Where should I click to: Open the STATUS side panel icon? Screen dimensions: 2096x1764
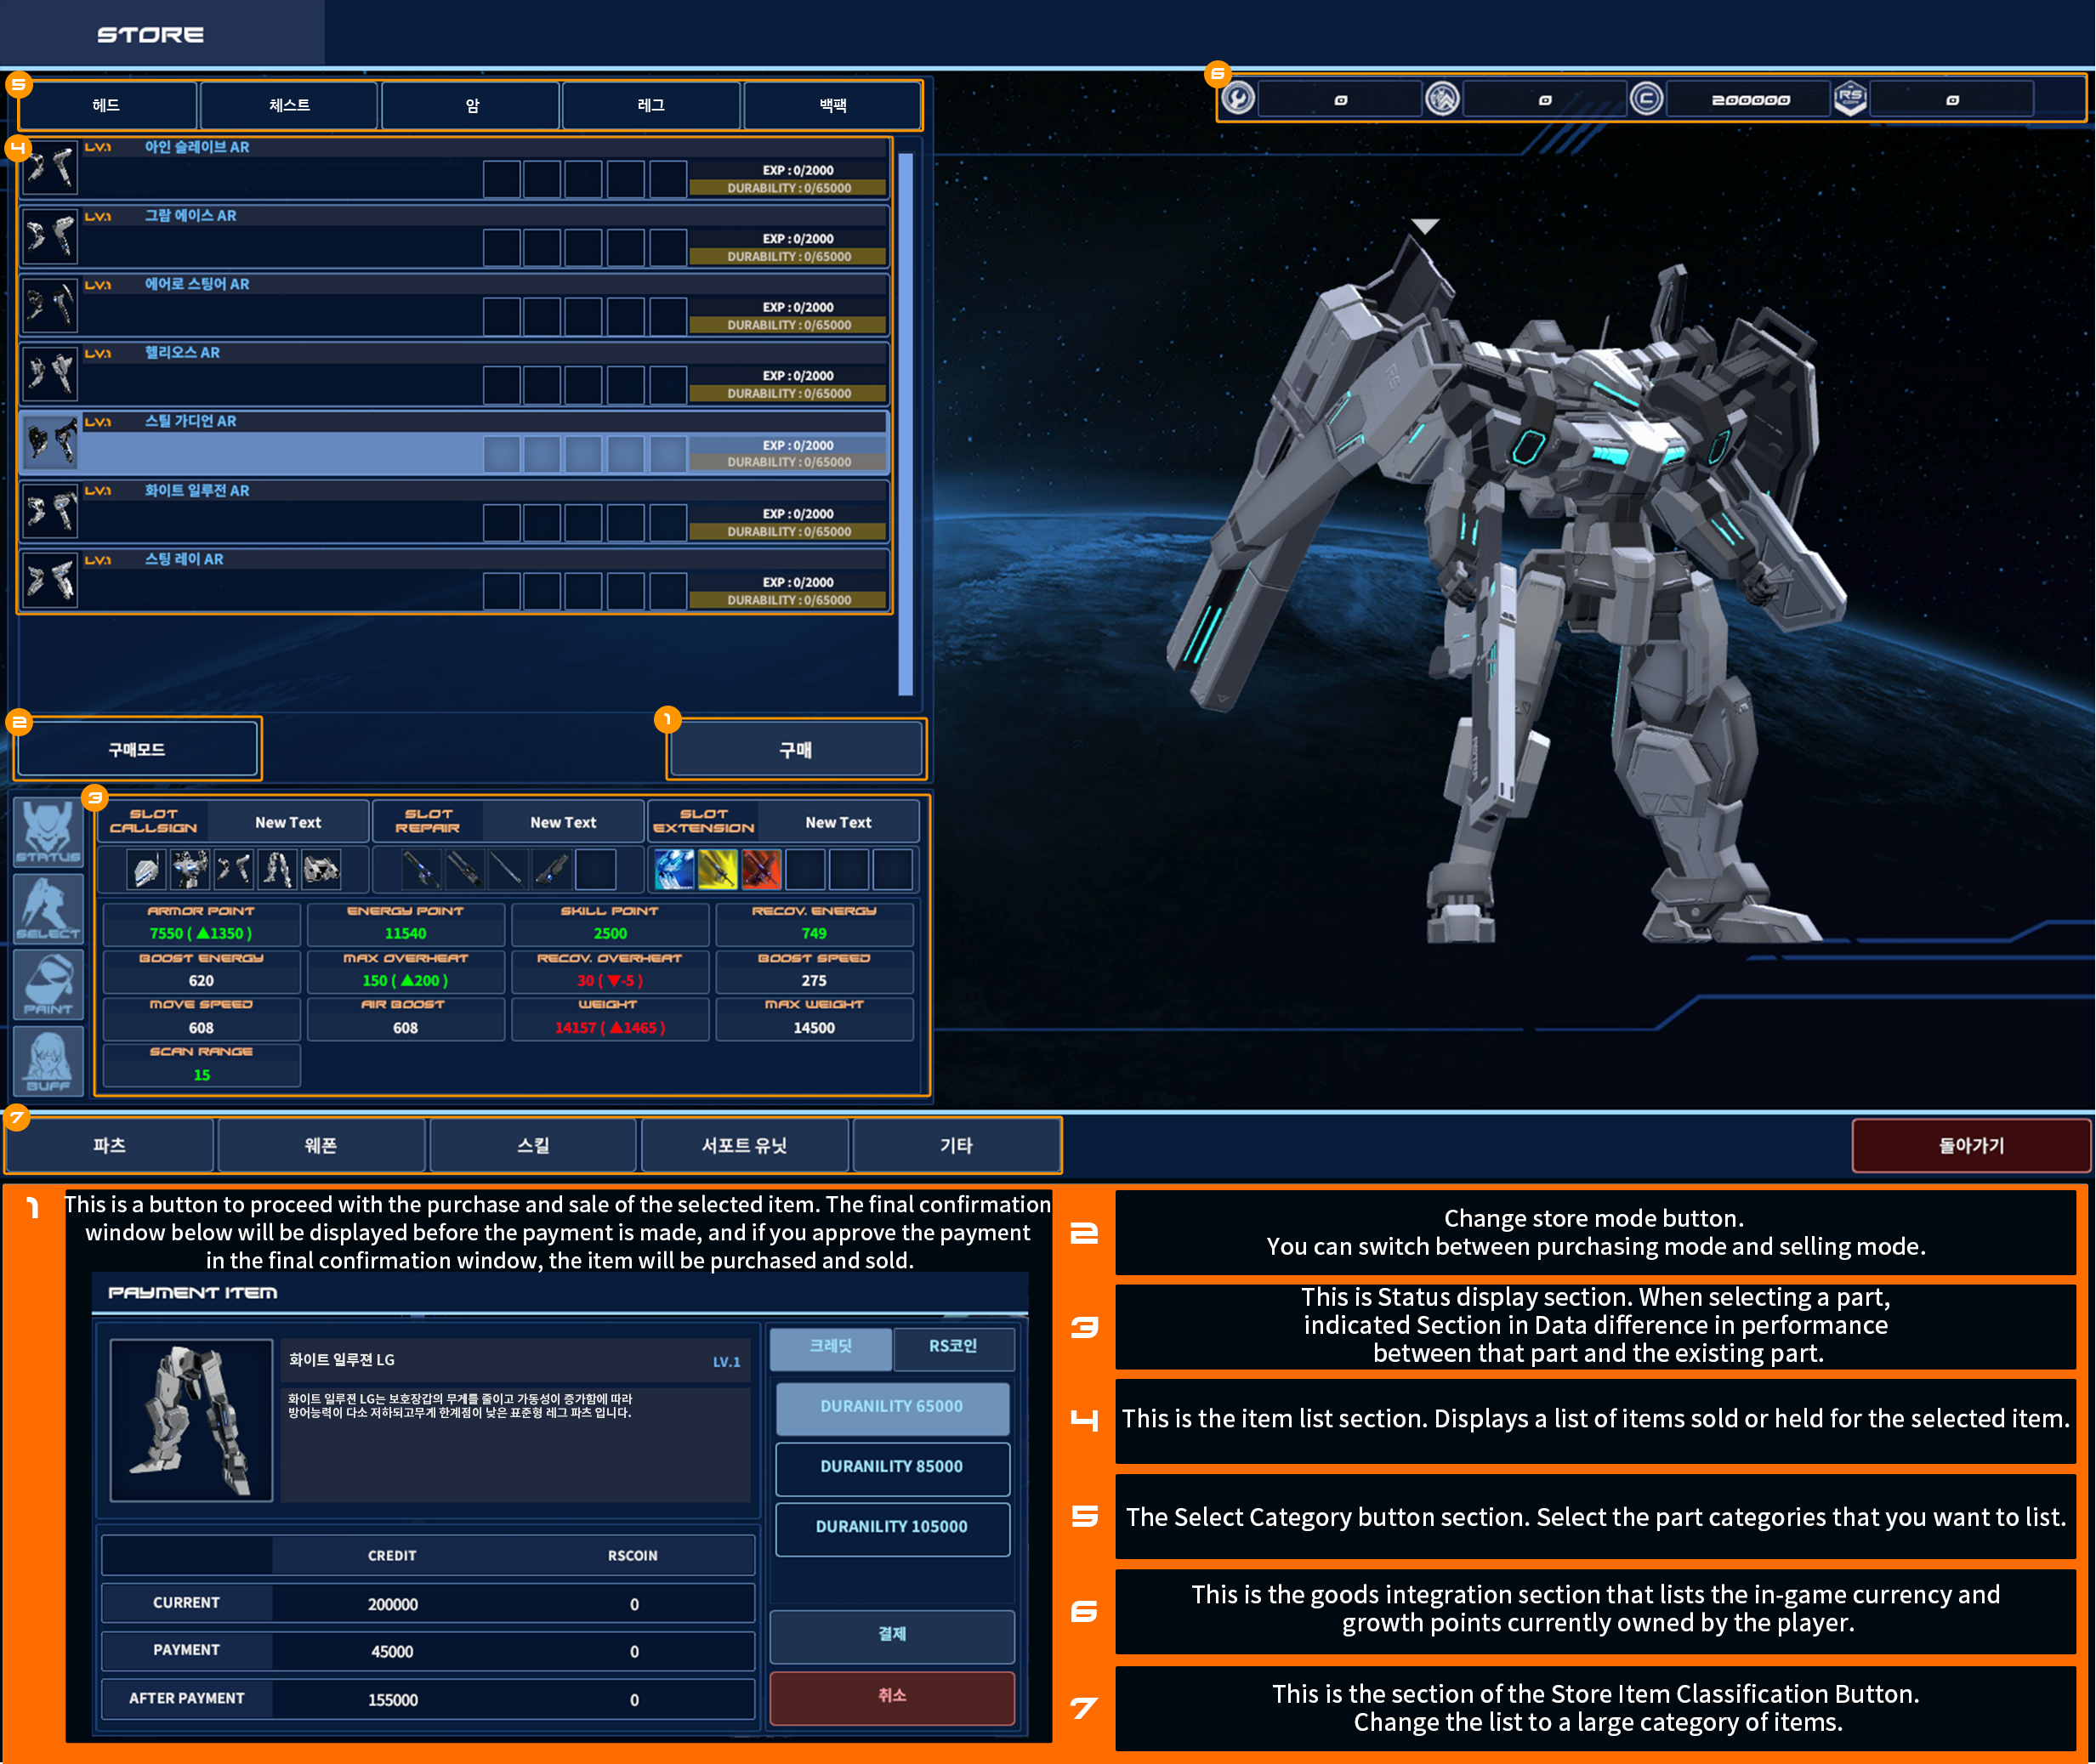(48, 832)
